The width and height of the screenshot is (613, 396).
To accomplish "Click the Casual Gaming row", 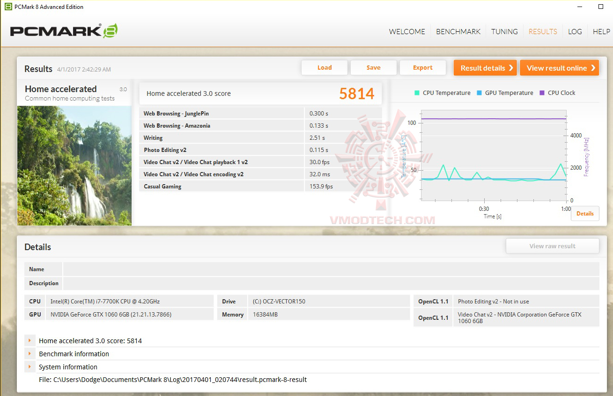I will click(260, 187).
